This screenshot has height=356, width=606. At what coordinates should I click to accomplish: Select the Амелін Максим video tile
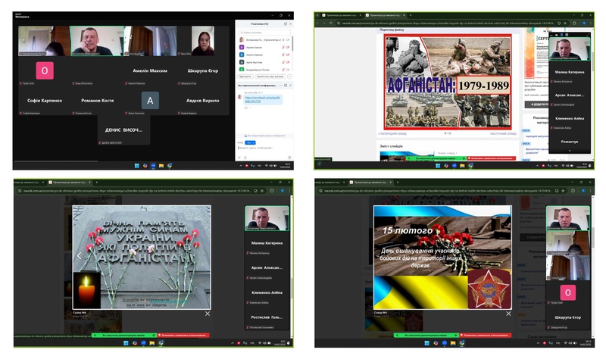click(150, 72)
